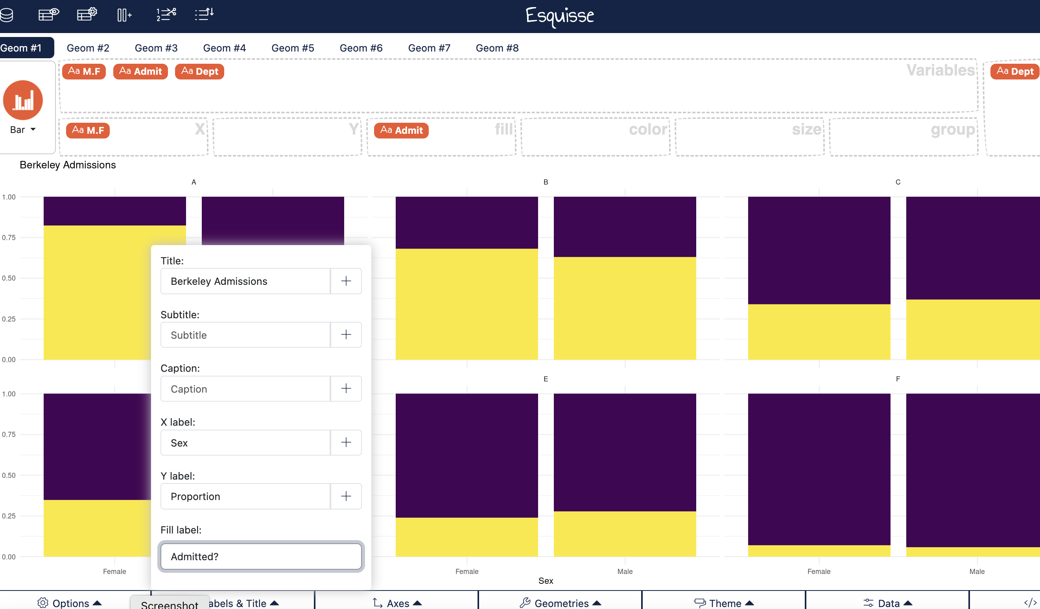Click the reorder levels sort icon

tap(204, 15)
